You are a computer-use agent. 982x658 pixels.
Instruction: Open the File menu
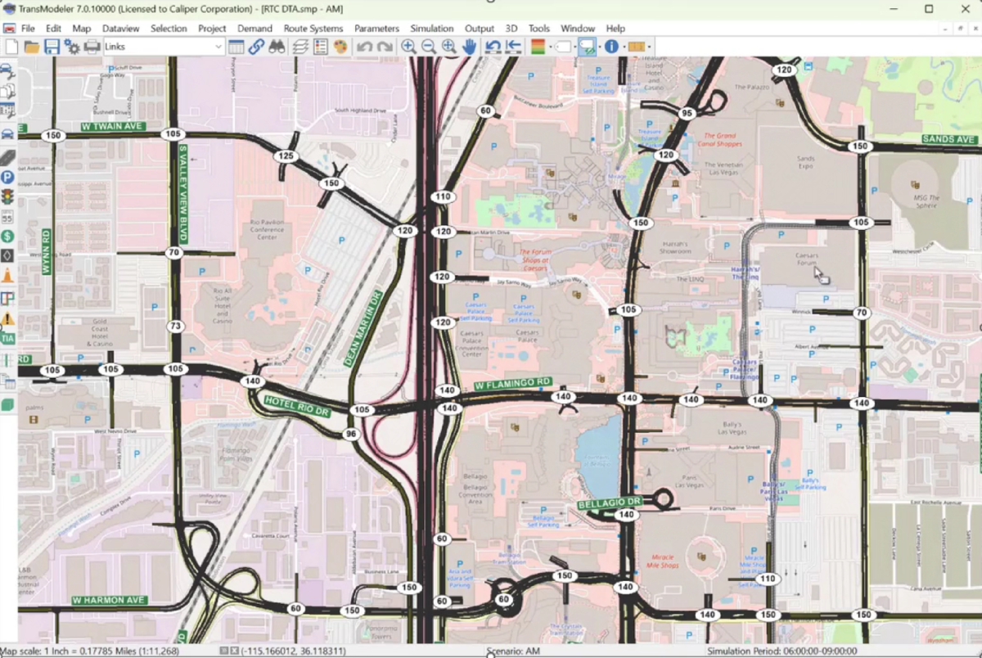[x=29, y=29]
